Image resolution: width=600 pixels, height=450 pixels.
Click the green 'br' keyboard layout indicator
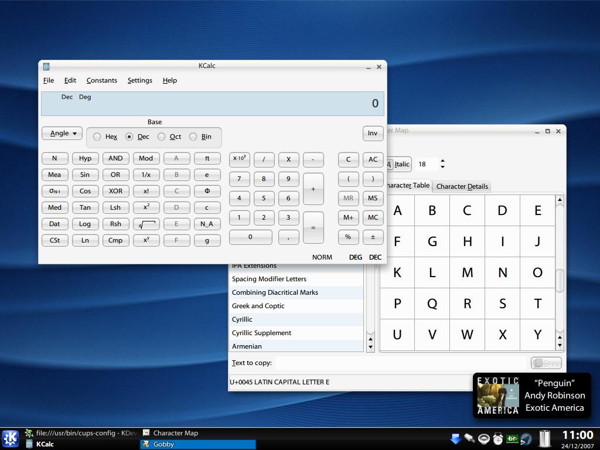(x=512, y=438)
